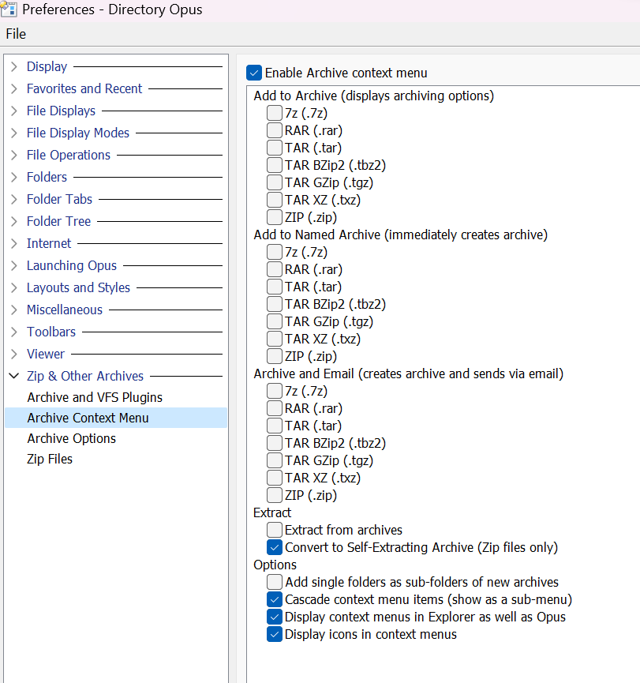Tick TAR XZ (.txz) under Archive and Email
This screenshot has height=683, width=640.
coord(275,478)
